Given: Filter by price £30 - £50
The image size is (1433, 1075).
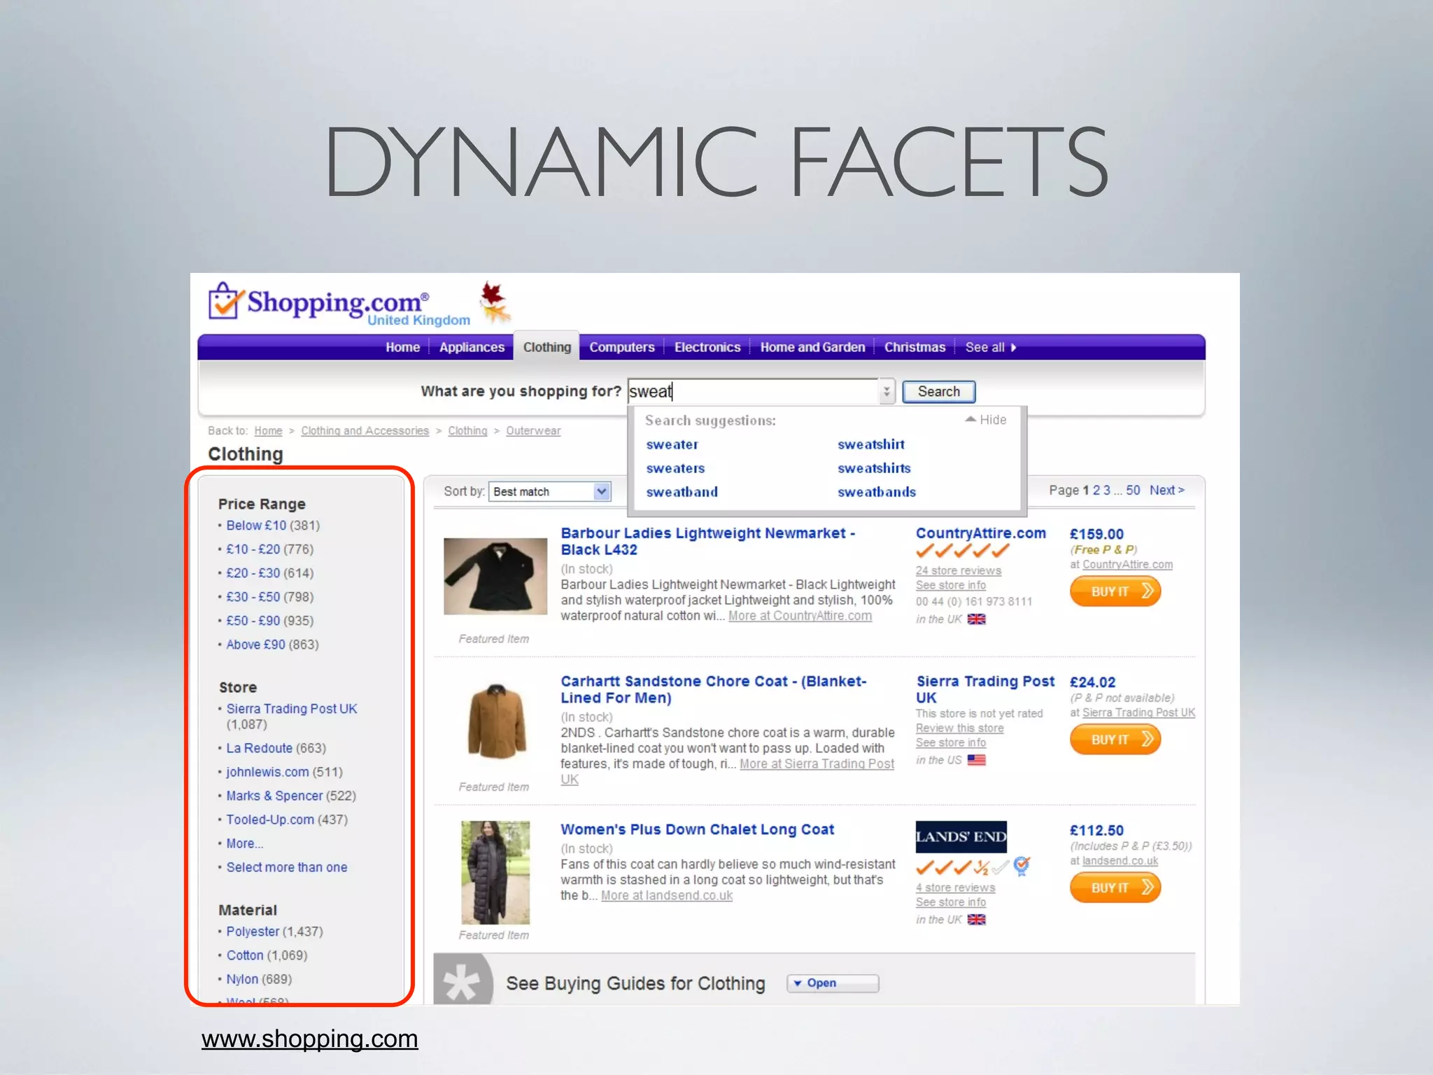Looking at the screenshot, I should coord(253,597).
